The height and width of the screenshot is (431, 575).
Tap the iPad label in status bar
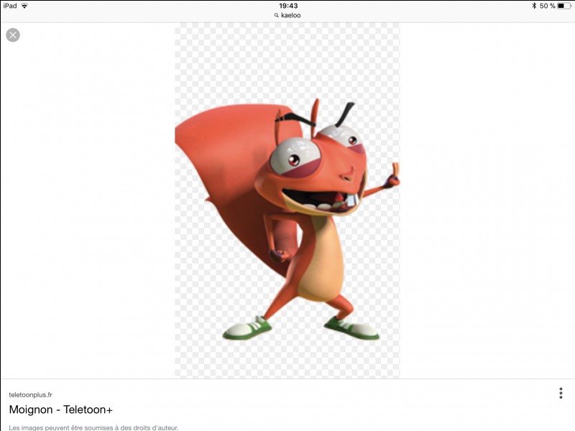pyautogui.click(x=10, y=6)
